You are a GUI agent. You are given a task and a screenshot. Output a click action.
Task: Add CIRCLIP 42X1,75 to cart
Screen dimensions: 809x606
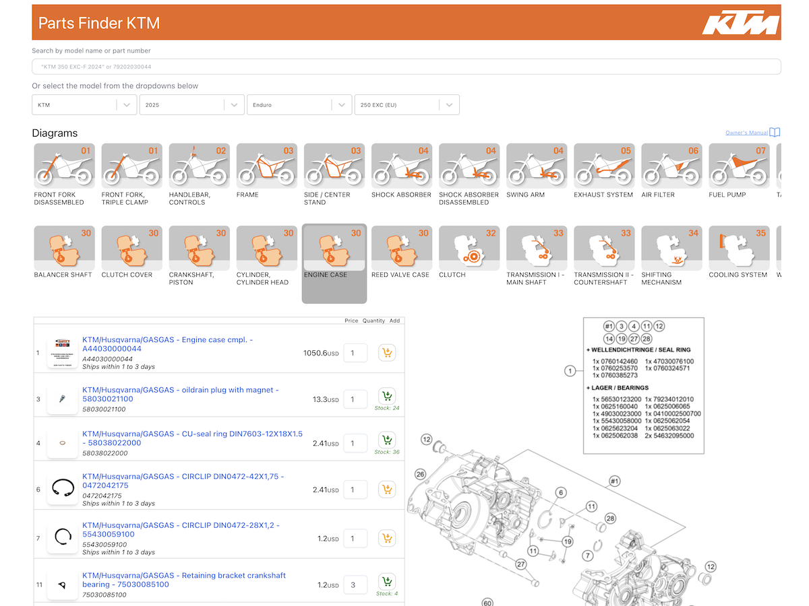387,490
